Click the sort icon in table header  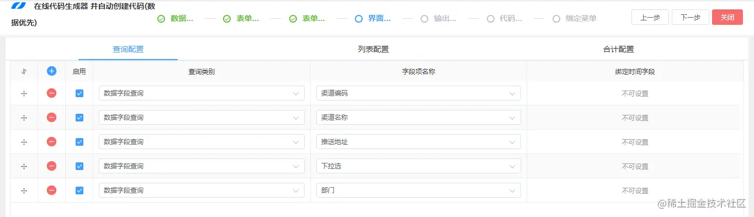coord(24,71)
